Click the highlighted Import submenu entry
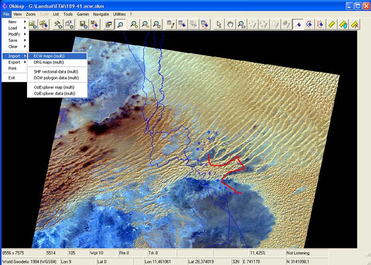 [15, 56]
